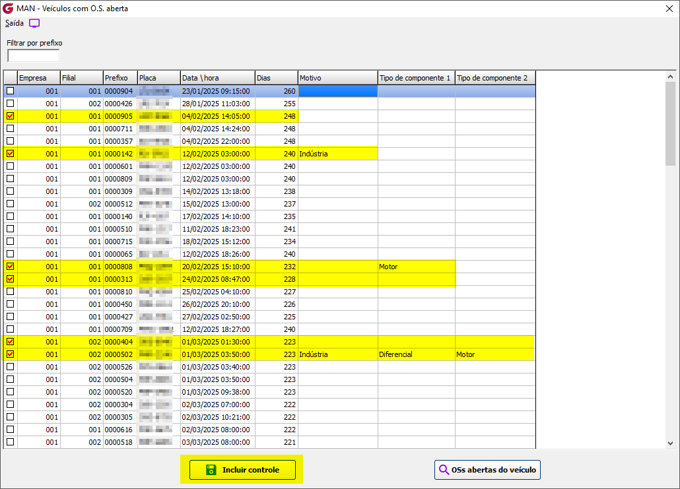Tick the checkbox for prefixo 0000711
This screenshot has height=489, width=680.
click(x=11, y=129)
